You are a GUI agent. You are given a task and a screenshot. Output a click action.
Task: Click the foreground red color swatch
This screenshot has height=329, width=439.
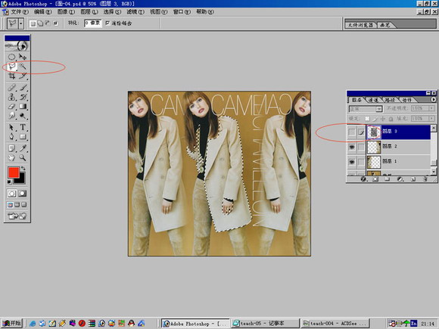click(13, 172)
